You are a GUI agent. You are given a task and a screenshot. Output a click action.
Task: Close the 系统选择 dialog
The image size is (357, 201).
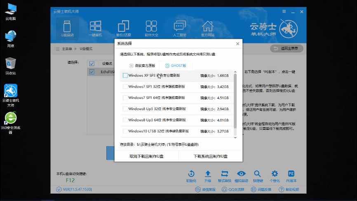point(238,43)
